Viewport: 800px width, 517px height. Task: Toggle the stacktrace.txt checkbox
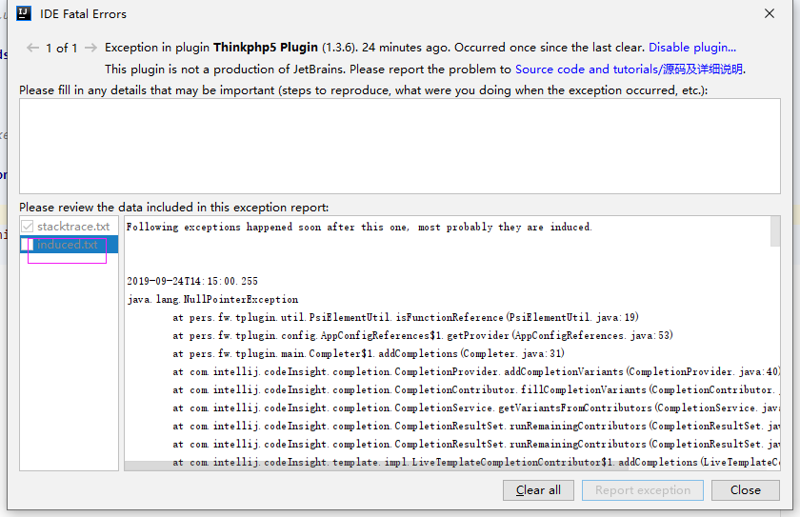pos(28,226)
